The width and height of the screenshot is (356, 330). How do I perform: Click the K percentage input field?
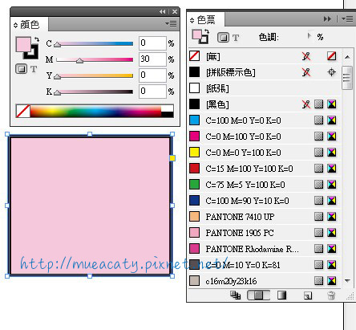(x=152, y=92)
